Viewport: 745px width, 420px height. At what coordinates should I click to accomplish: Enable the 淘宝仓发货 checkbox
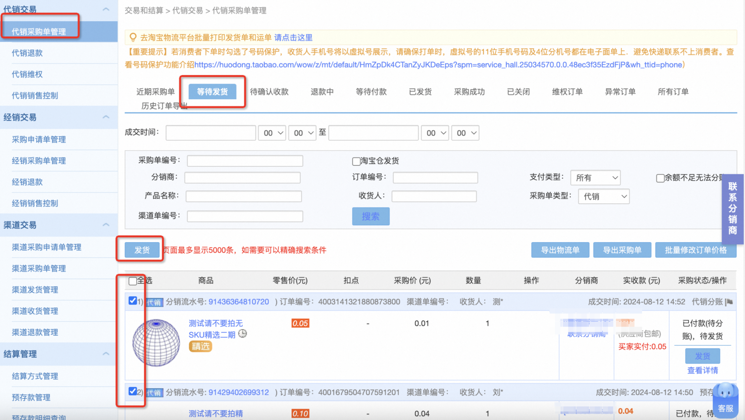[x=356, y=161]
